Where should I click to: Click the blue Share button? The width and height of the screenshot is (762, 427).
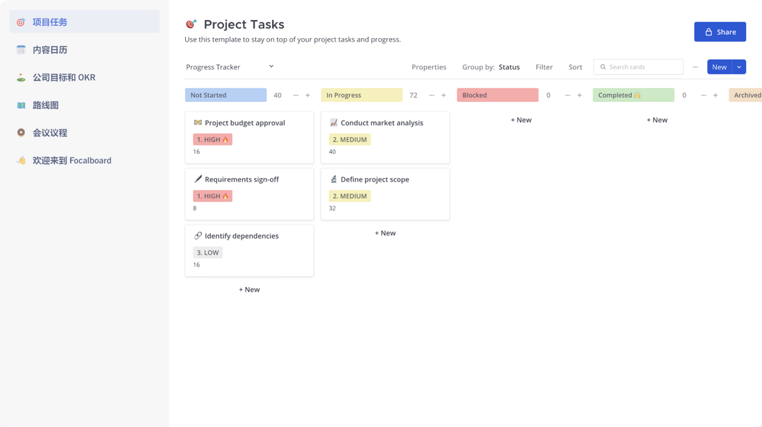(720, 32)
